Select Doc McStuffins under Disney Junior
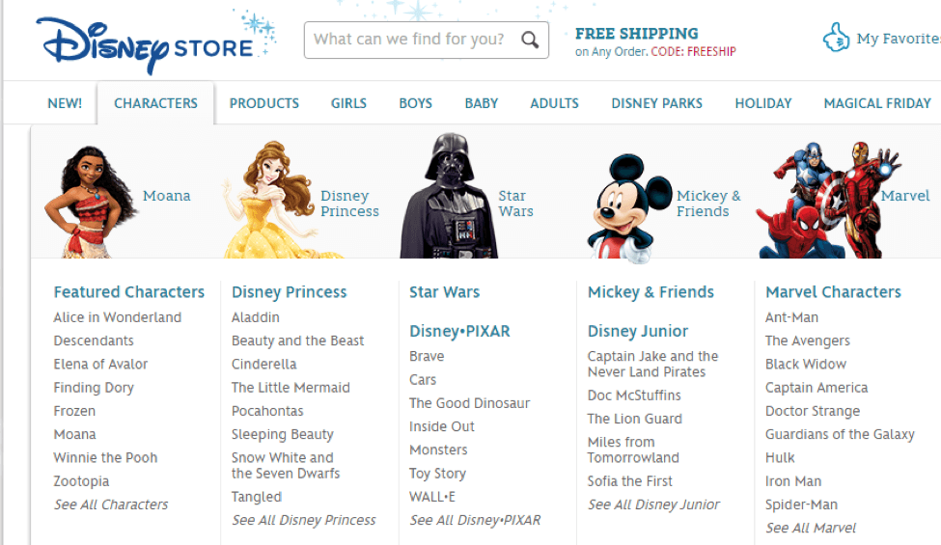941x545 pixels. 634,395
